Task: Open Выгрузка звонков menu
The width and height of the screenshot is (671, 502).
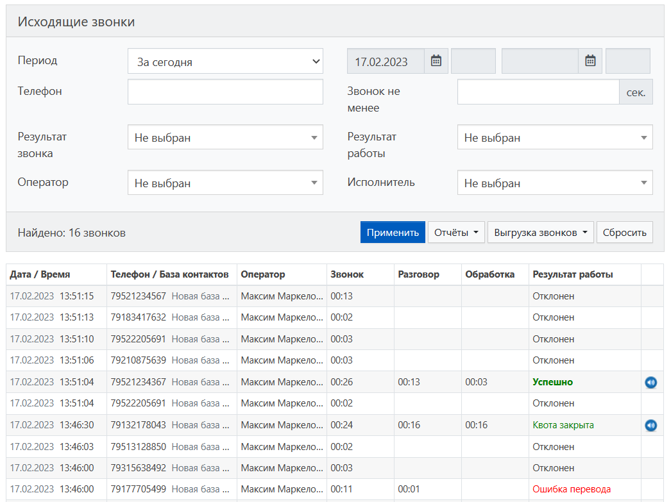Action: point(541,233)
